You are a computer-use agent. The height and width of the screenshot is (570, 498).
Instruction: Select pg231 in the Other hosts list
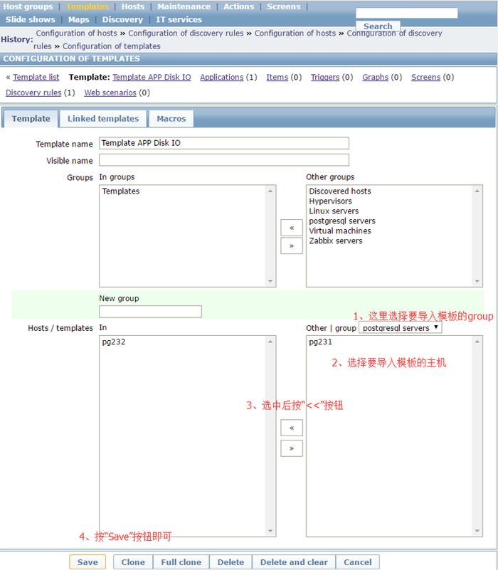(321, 342)
